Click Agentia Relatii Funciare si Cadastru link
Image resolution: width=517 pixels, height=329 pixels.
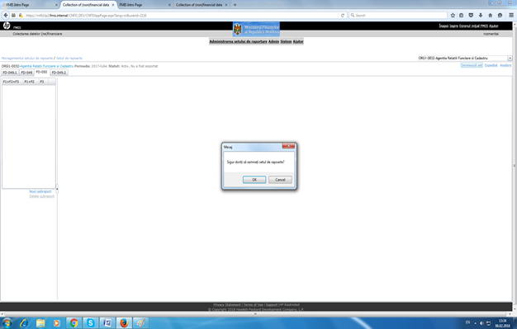[47, 66]
